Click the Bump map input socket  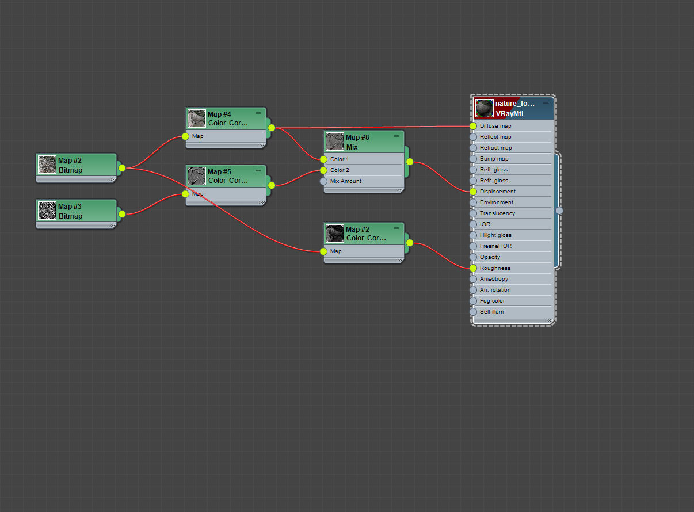pos(473,159)
